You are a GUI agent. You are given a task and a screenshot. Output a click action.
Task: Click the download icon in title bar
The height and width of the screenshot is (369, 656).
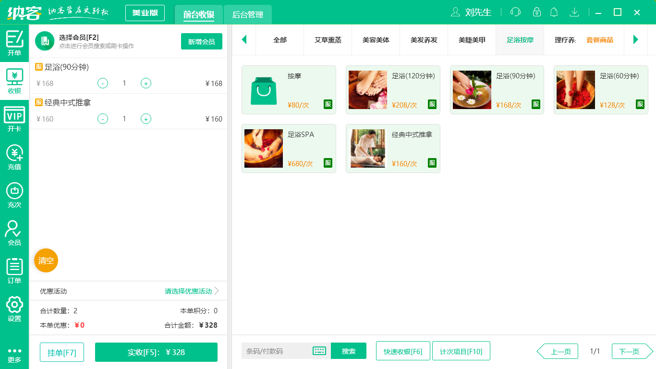pyautogui.click(x=574, y=12)
